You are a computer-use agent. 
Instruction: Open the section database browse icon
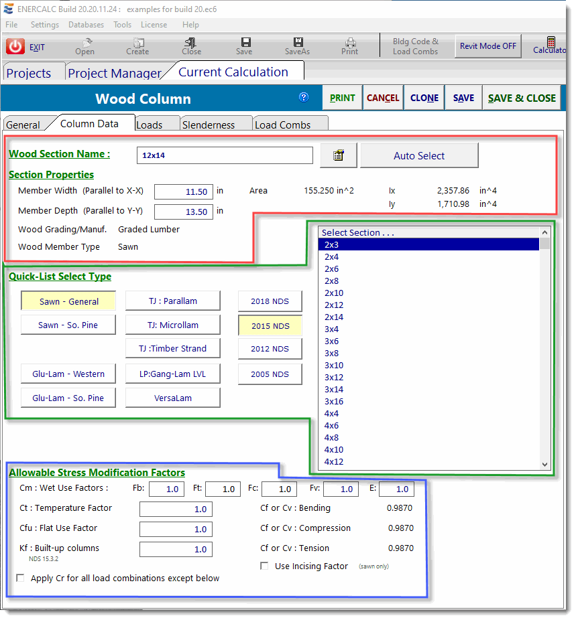339,155
